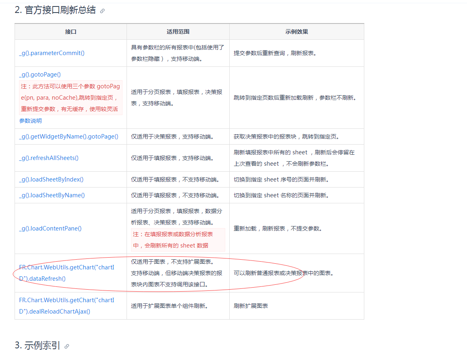Open the _g().gotoPage() link
This screenshot has width=467, height=350.
[x=40, y=75]
